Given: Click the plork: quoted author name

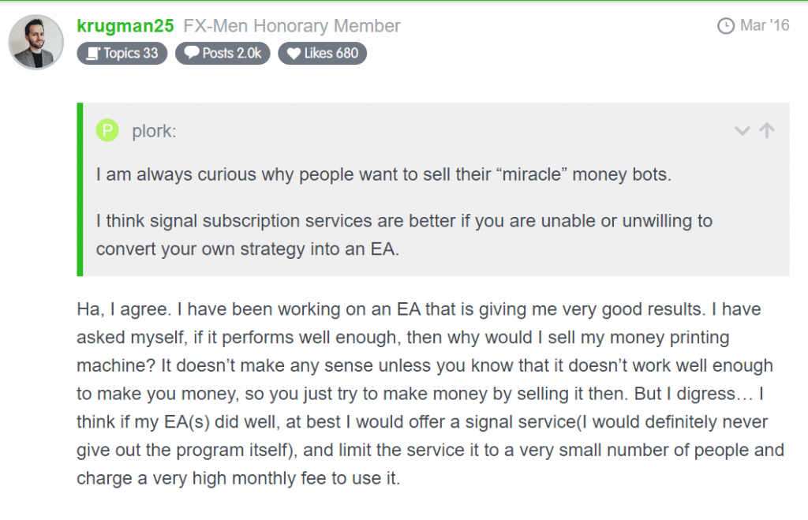Looking at the screenshot, I should (154, 131).
